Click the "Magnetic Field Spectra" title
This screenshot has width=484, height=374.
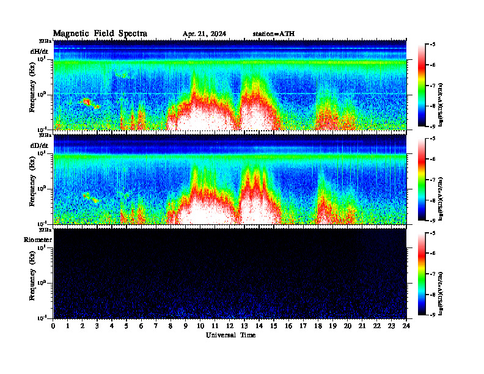[100, 34]
